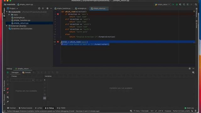
Task: Collapse all icon in Project panel header
Action: click(x=43, y=8)
